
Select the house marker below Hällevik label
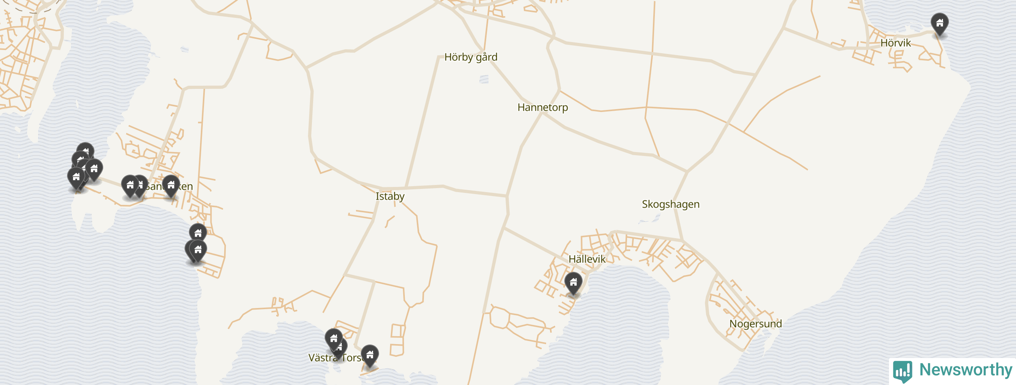573,283
